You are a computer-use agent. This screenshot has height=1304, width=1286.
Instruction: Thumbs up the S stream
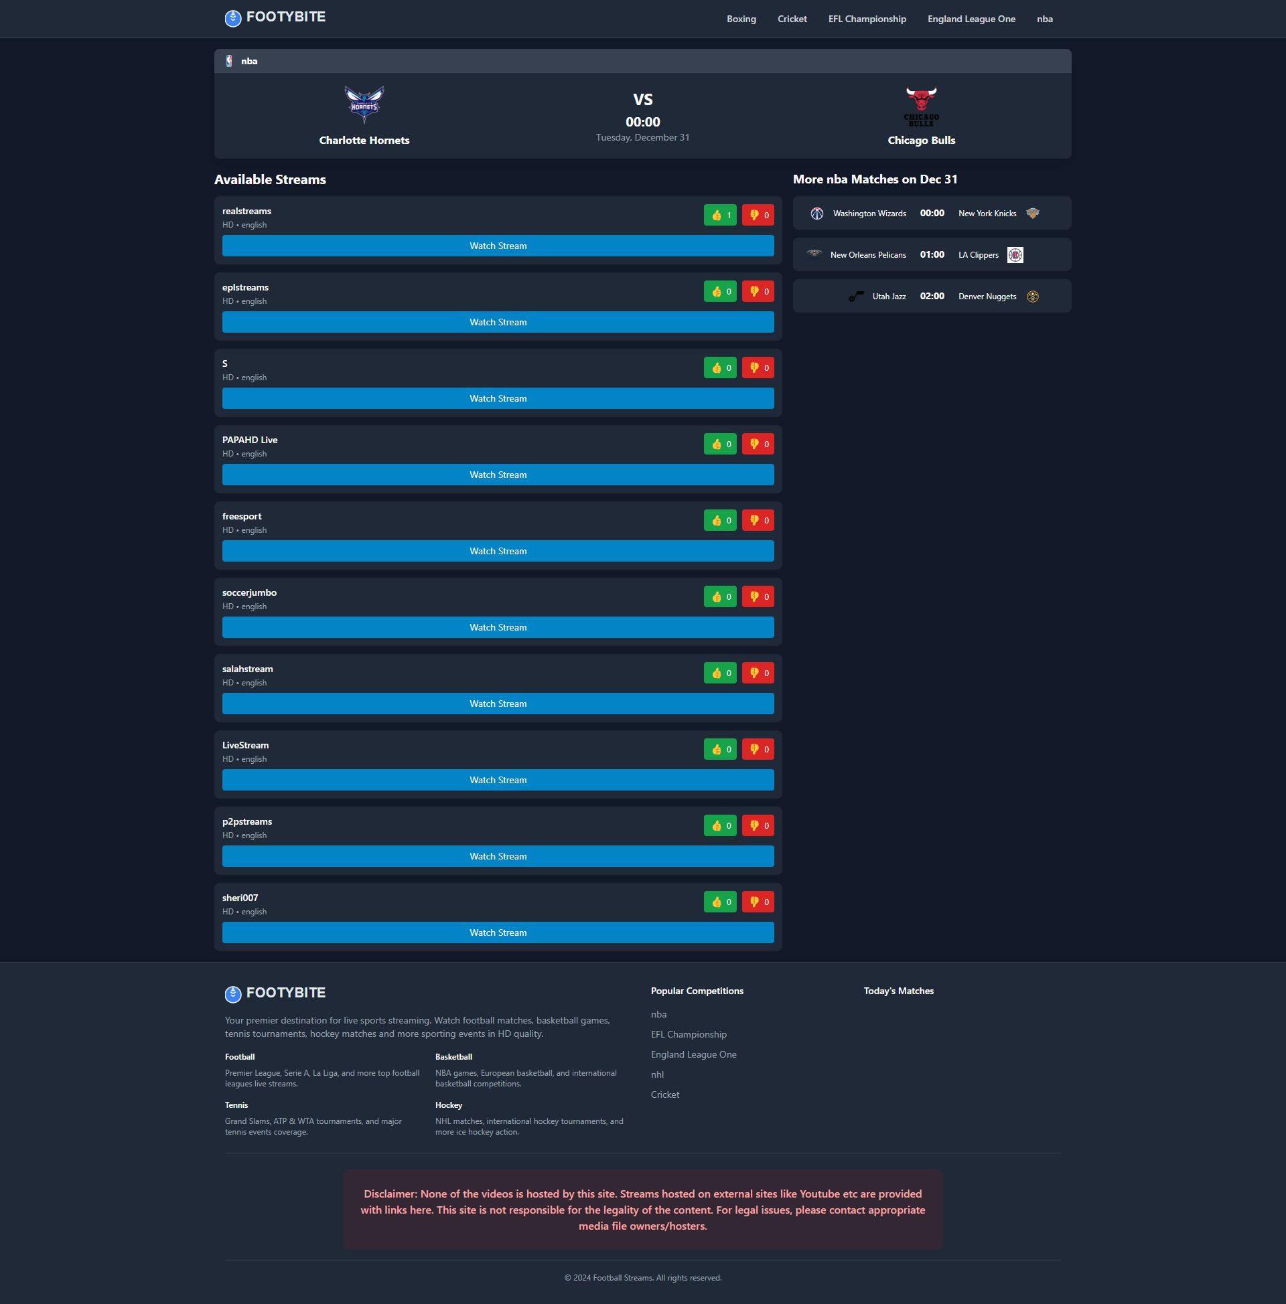[x=720, y=368]
